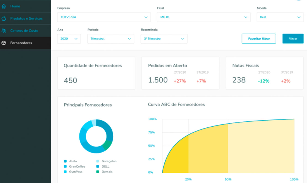Open the Empresa dropdown showing TOTVS S/A
The height and width of the screenshot is (183, 307).
click(x=105, y=17)
